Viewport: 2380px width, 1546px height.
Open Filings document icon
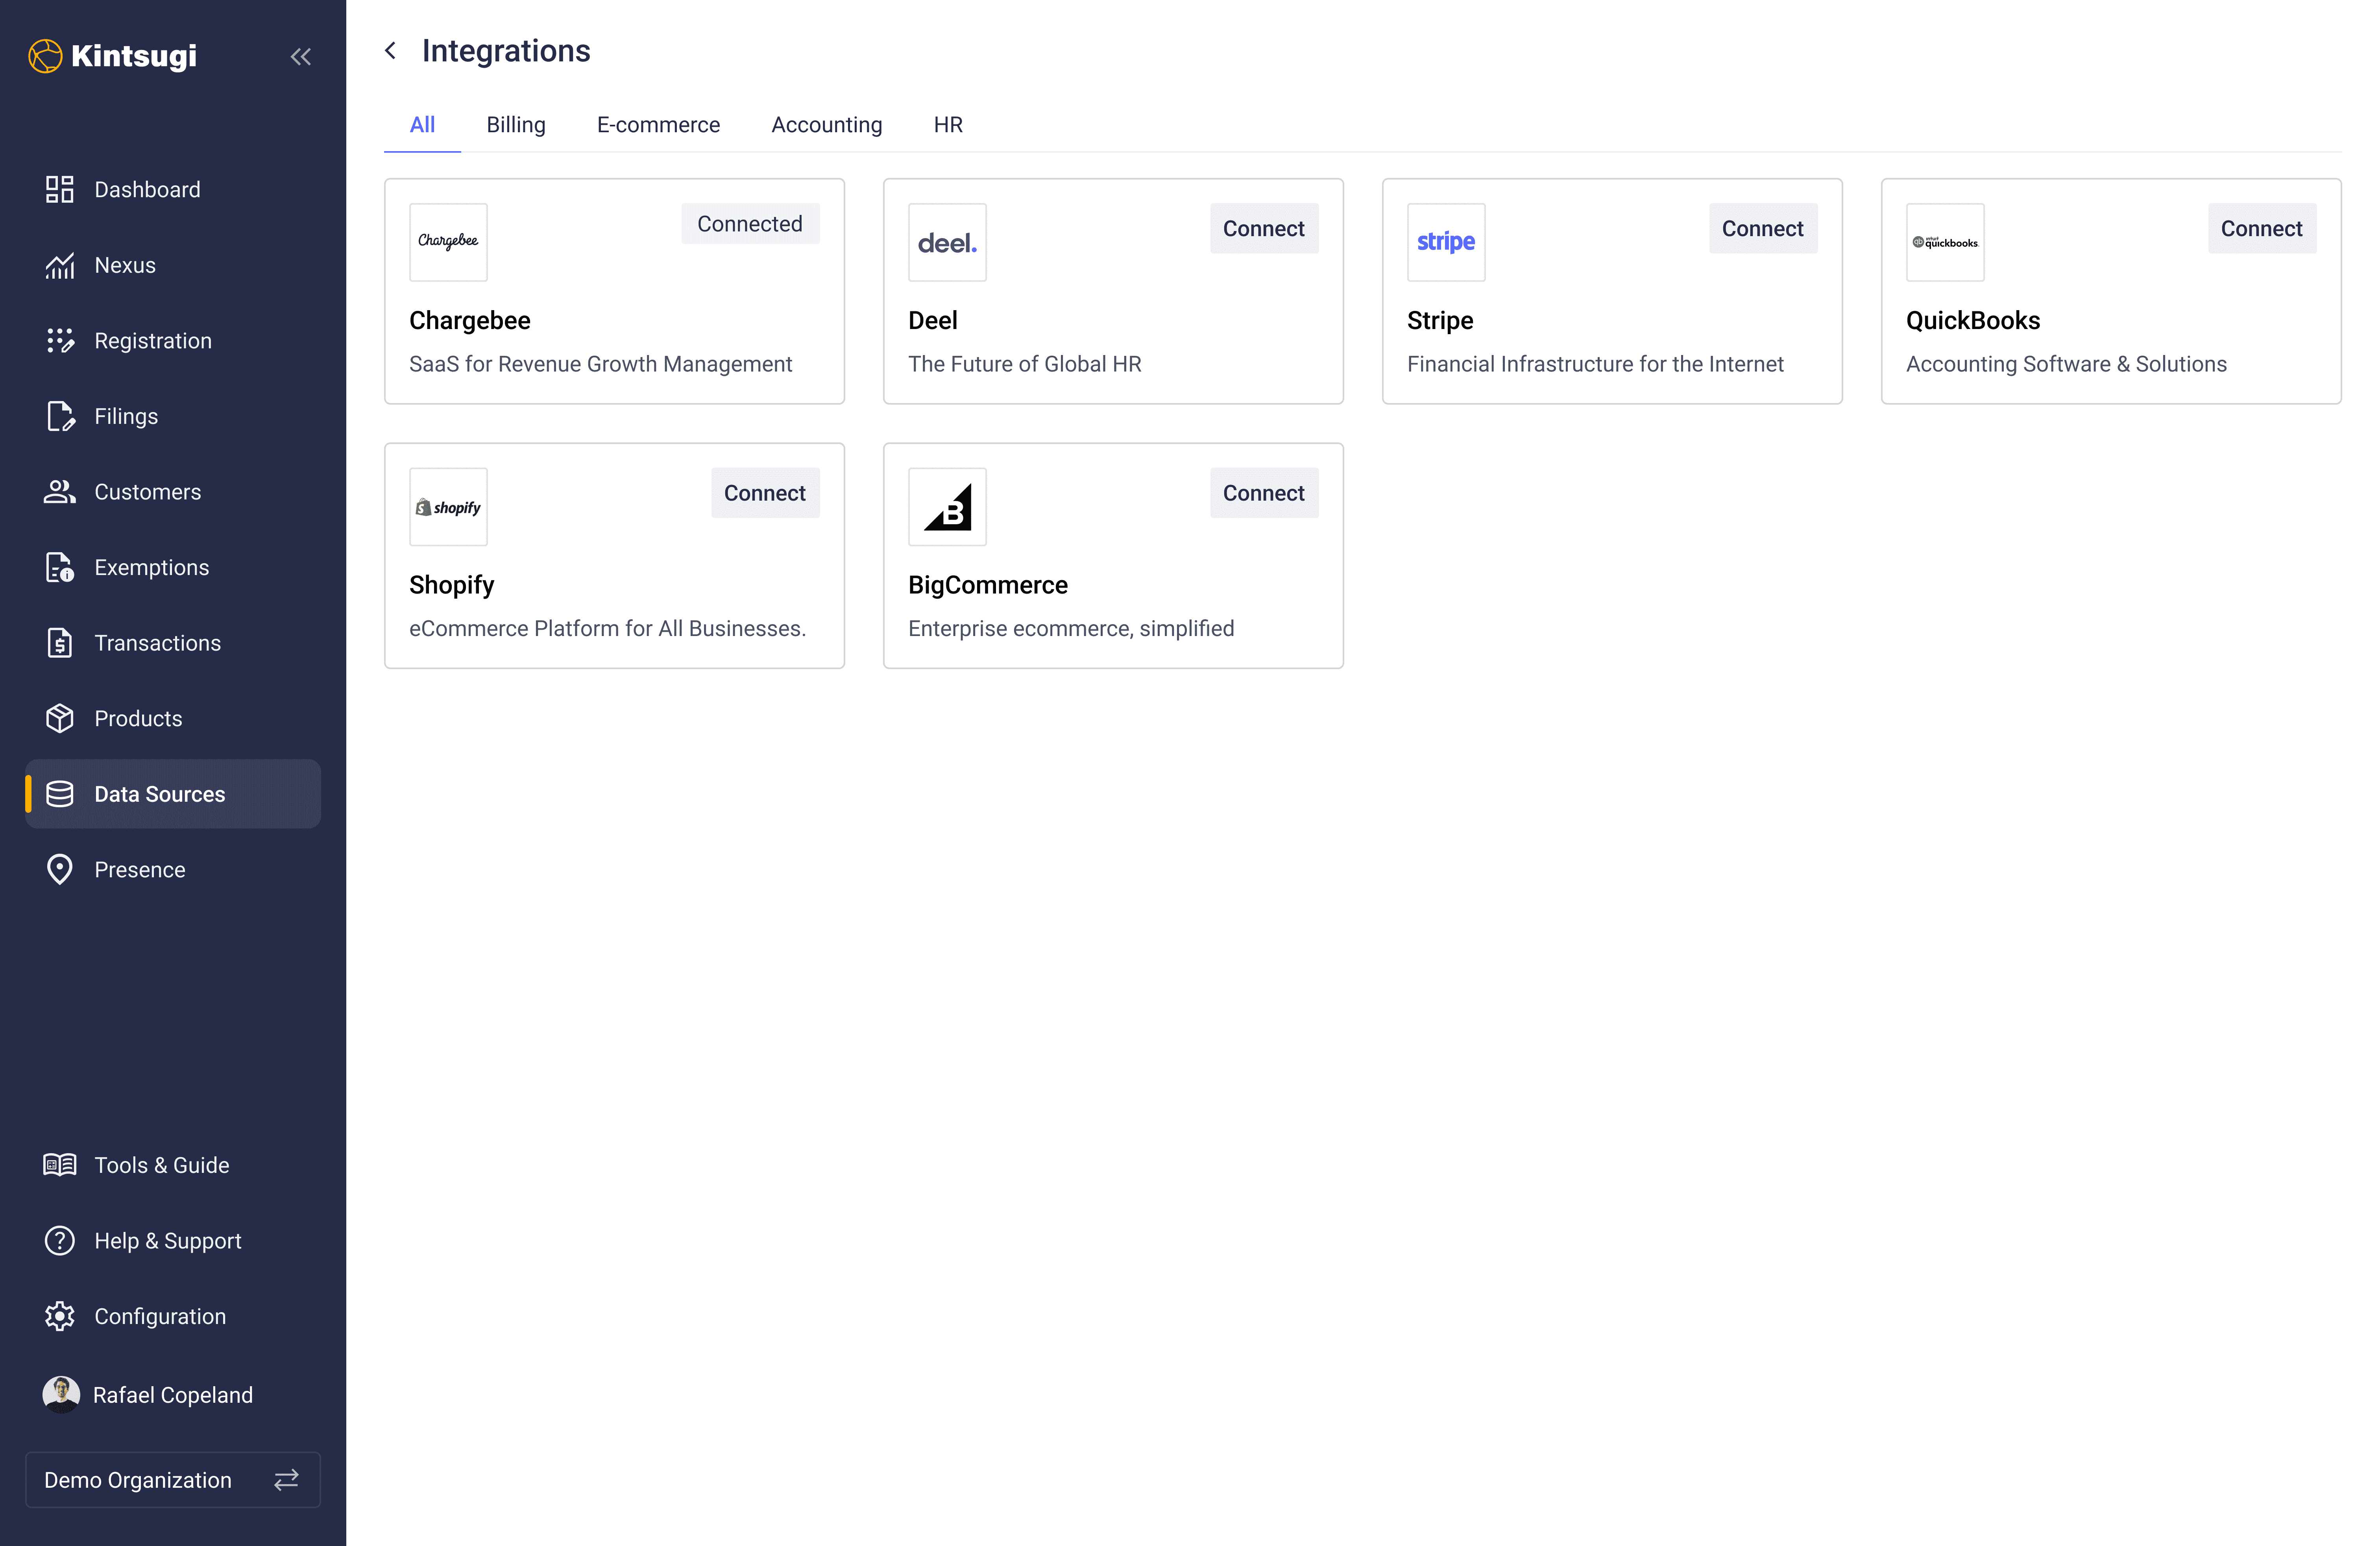(59, 416)
